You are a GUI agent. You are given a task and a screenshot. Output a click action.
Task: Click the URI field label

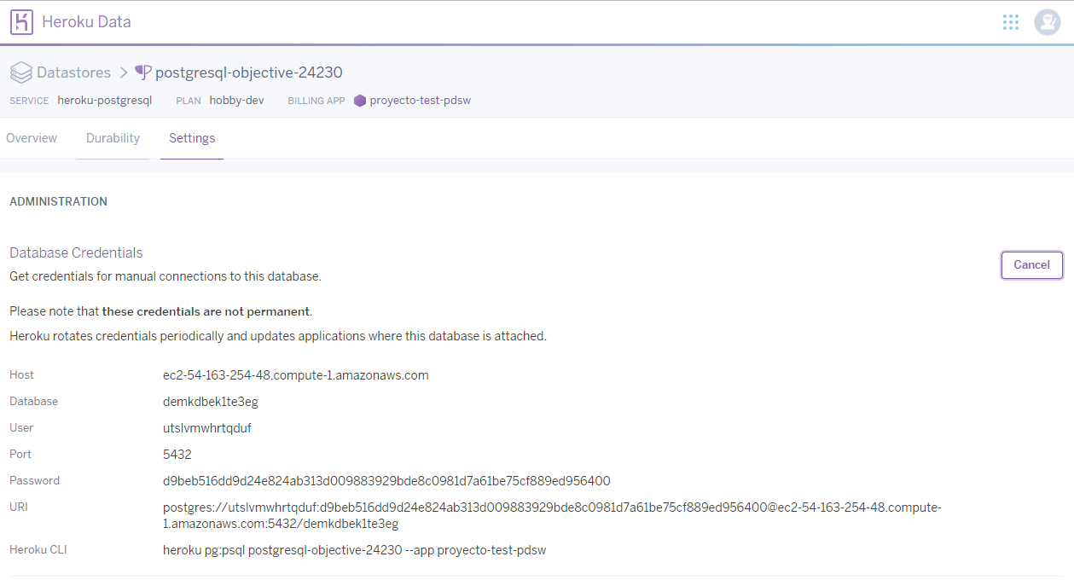19,507
